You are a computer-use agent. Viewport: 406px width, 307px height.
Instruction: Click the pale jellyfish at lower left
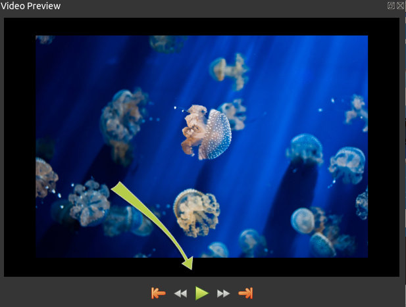(x=87, y=202)
